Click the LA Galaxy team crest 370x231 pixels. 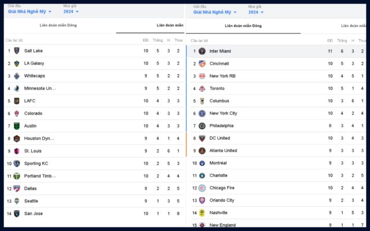(17, 64)
